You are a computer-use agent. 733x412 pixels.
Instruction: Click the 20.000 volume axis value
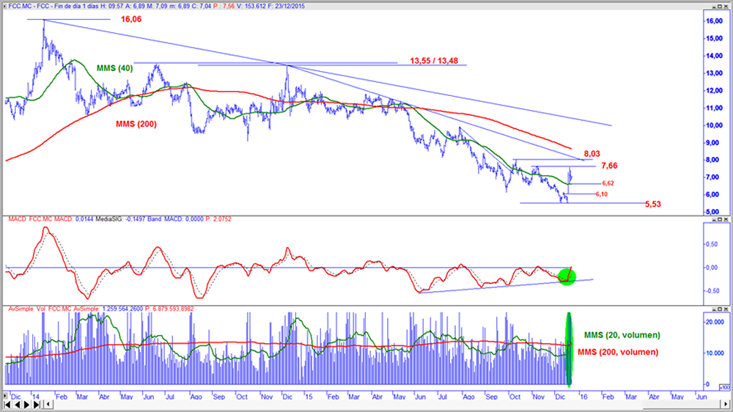(x=715, y=322)
